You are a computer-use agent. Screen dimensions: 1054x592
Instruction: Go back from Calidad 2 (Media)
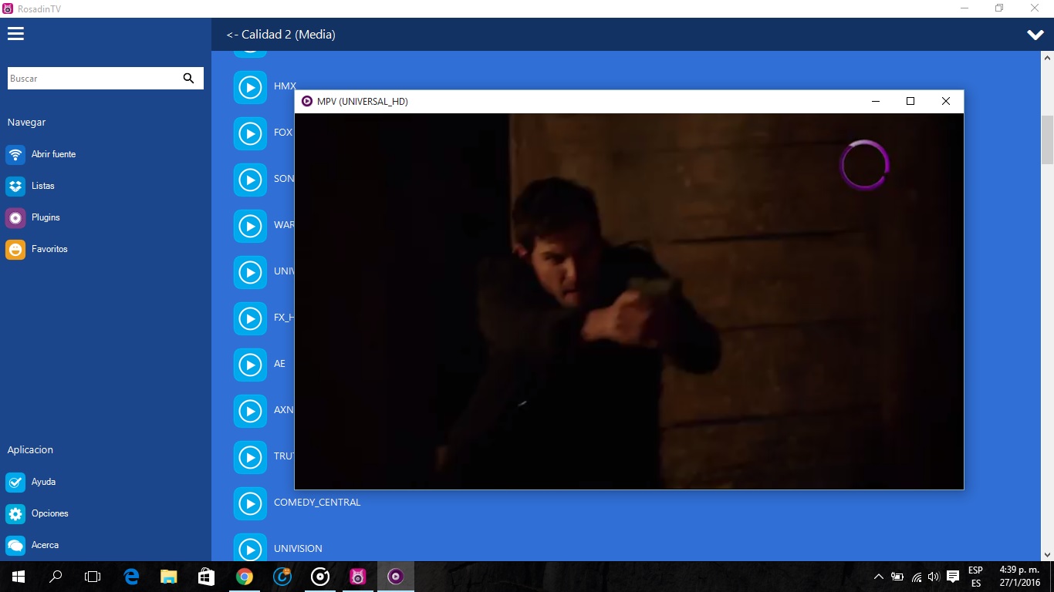[281, 35]
